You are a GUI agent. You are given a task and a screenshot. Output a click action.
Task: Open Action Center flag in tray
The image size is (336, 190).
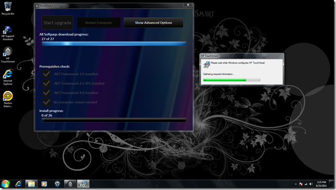click(301, 184)
